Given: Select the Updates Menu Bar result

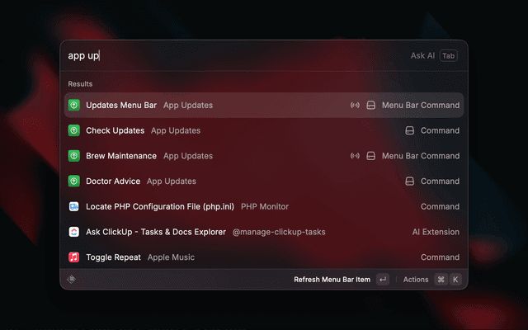Looking at the screenshot, I should 264,105.
